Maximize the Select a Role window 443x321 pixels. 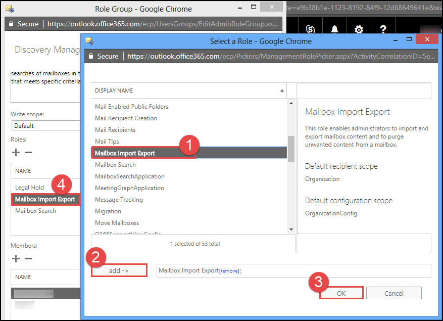(x=409, y=39)
